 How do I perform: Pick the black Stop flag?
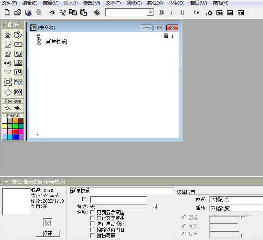(x=18, y=108)
